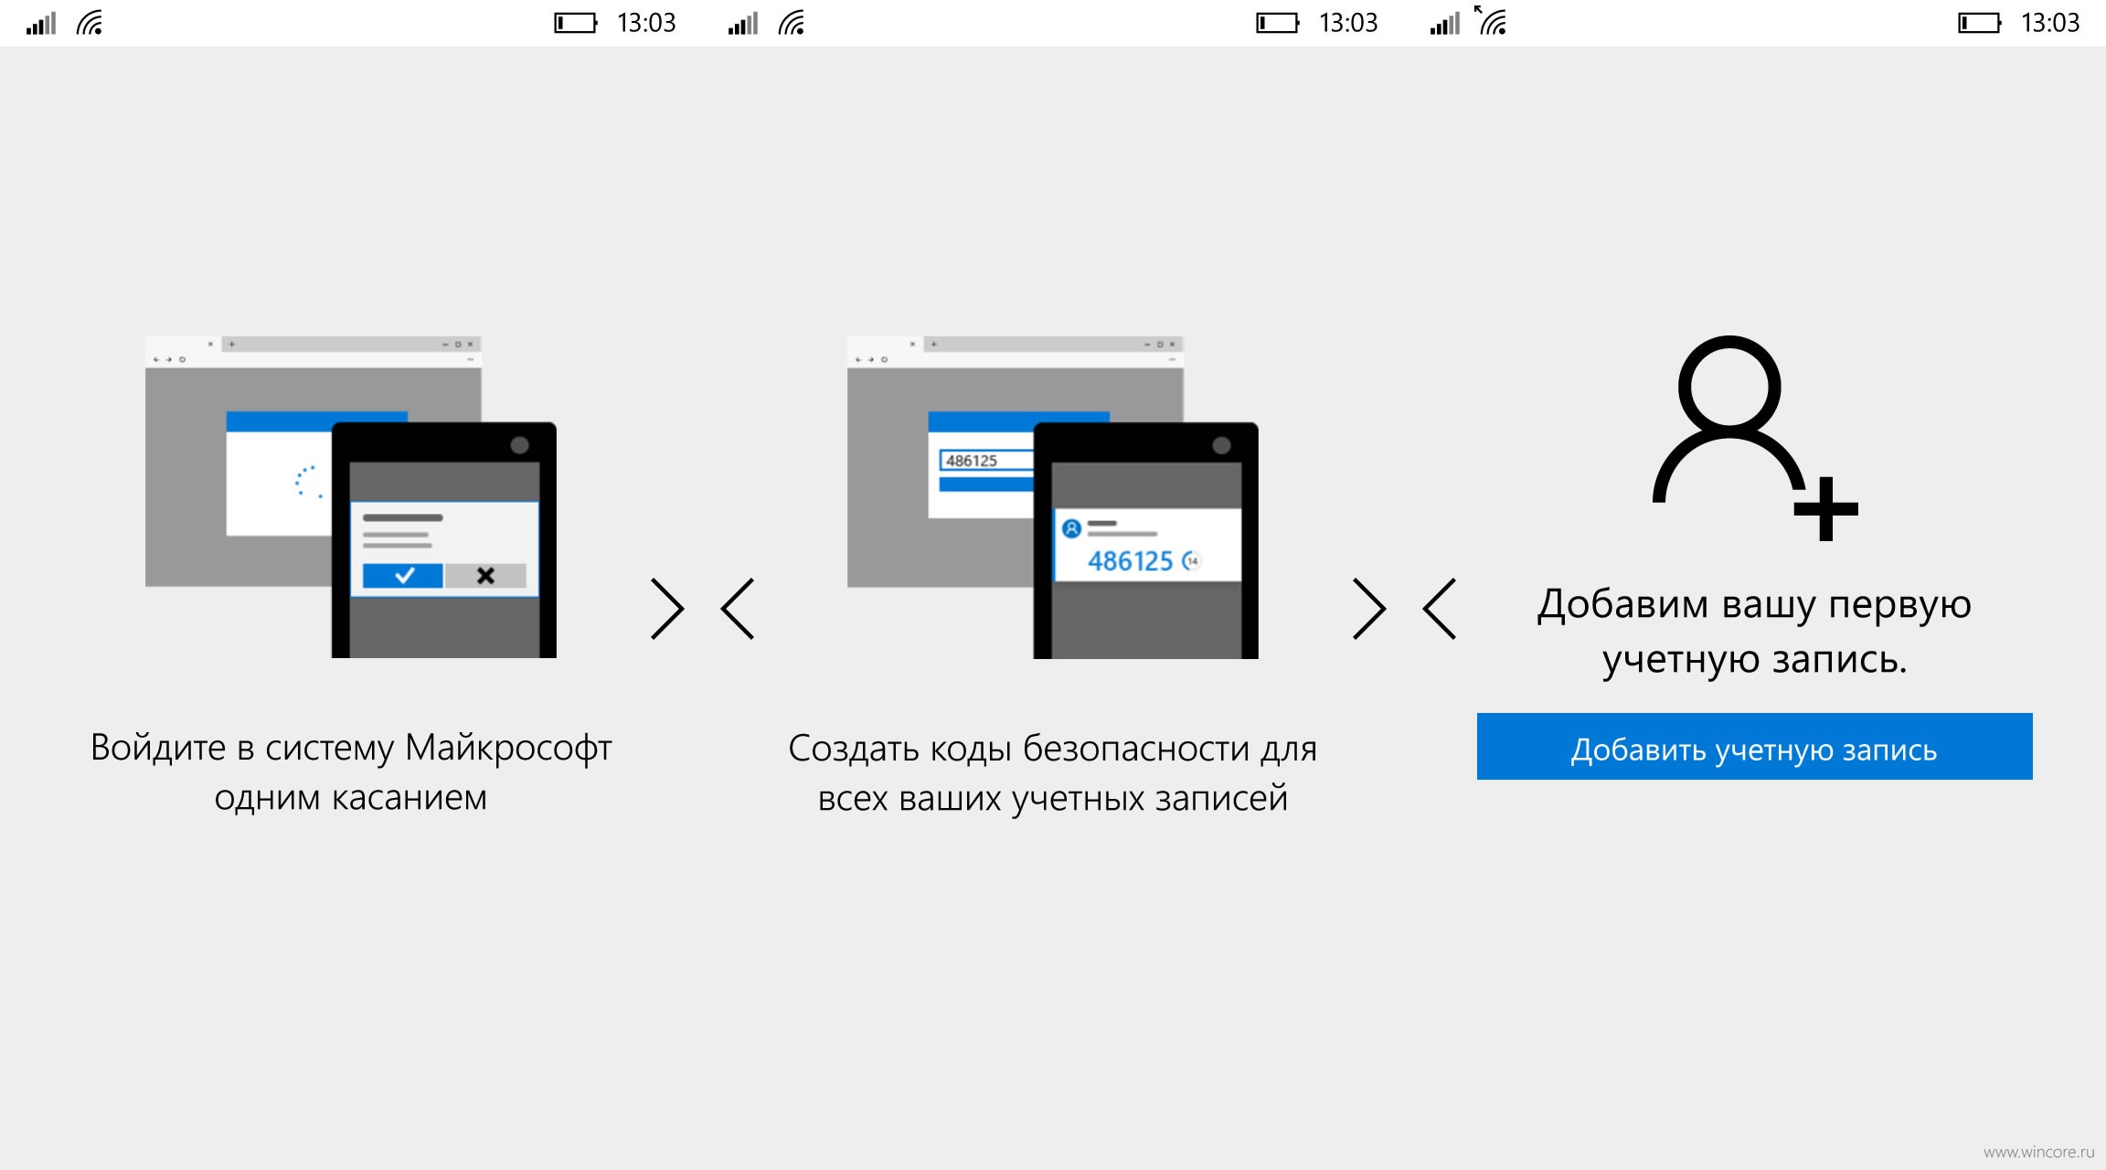Click the cellular signal icon in first status bar
This screenshot has width=2106, height=1170.
[x=41, y=23]
